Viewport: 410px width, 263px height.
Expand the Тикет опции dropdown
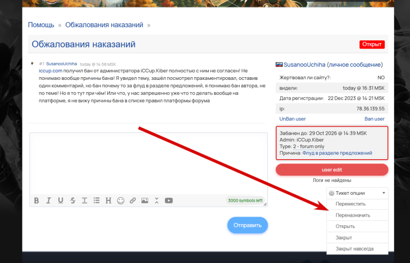tap(357, 193)
